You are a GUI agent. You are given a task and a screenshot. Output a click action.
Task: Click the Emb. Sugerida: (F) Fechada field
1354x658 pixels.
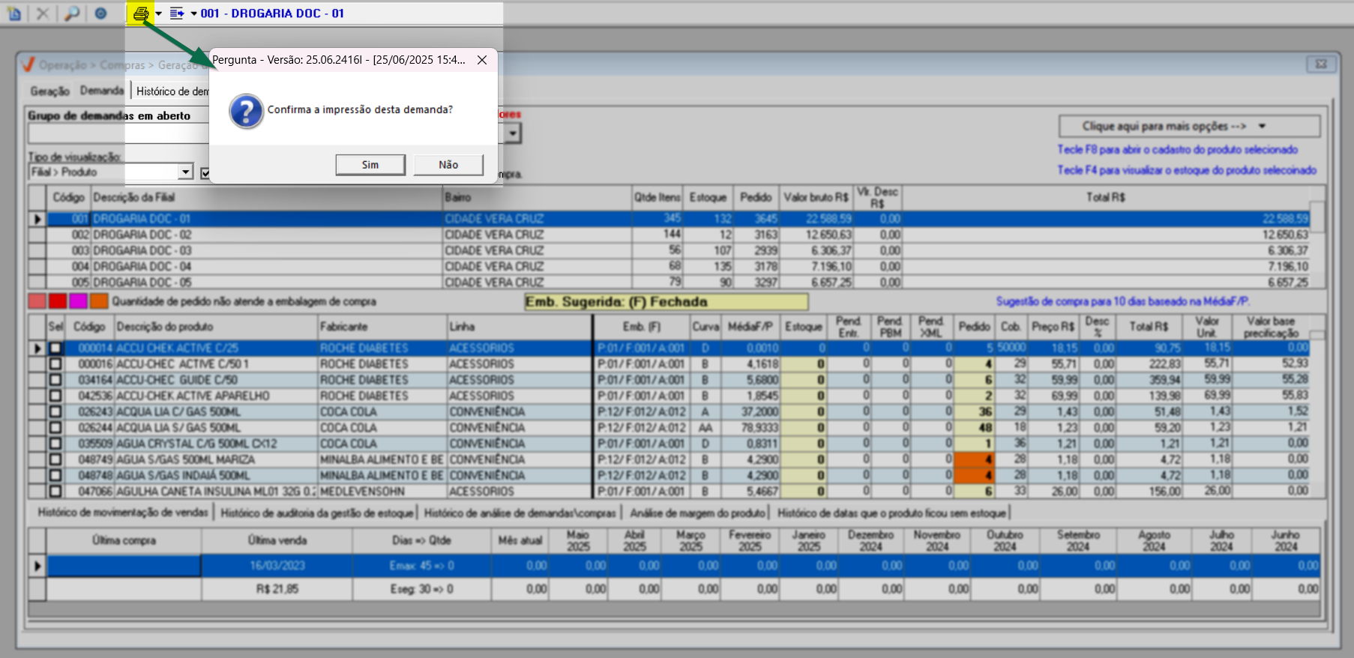coord(666,302)
